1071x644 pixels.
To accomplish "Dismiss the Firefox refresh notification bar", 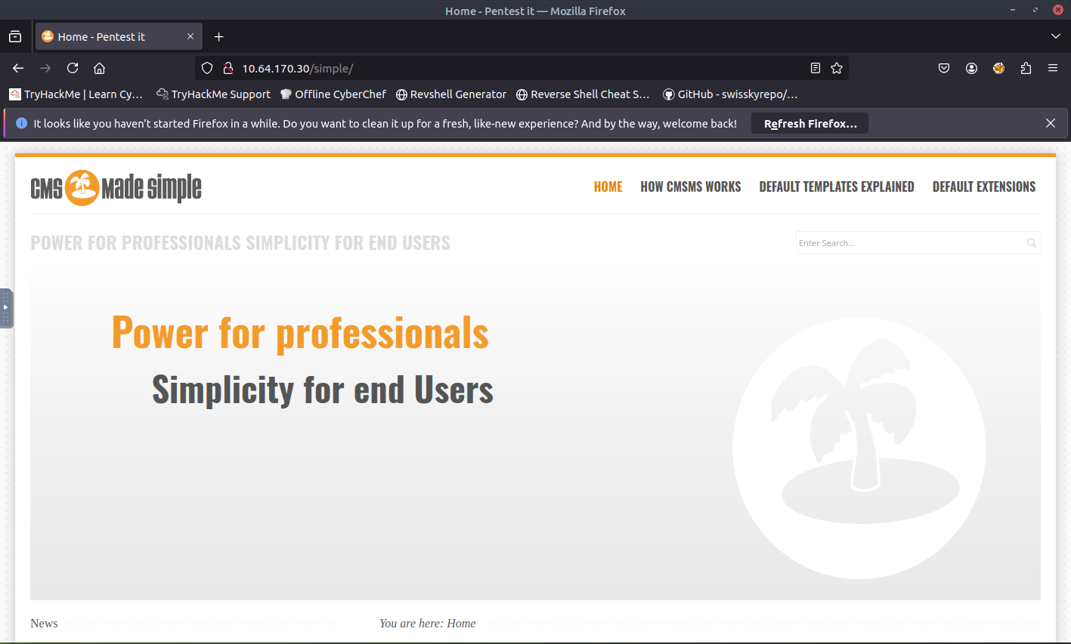I will click(1050, 123).
